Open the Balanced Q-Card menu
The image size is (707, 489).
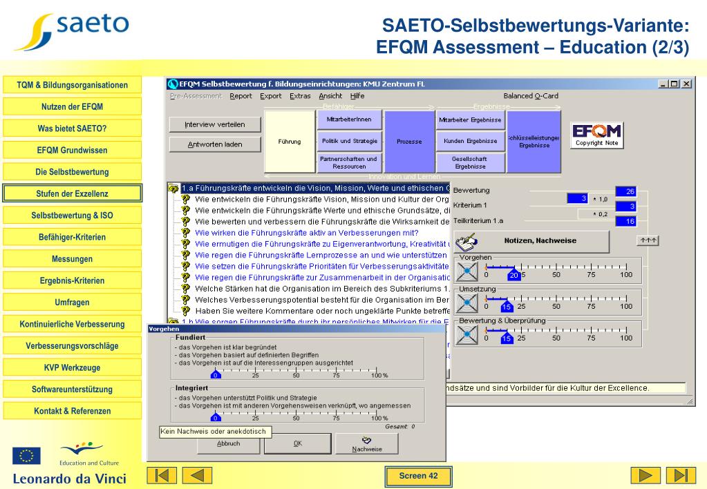coord(531,96)
